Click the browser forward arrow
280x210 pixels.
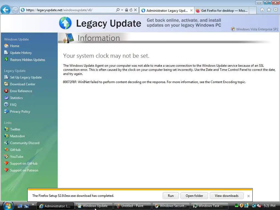pyautogui.click(x=15, y=10)
